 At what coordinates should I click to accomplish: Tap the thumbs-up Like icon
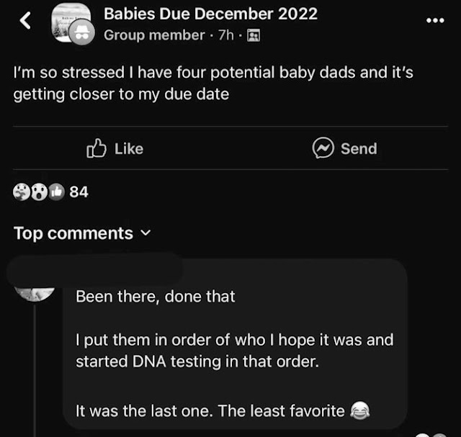point(96,148)
